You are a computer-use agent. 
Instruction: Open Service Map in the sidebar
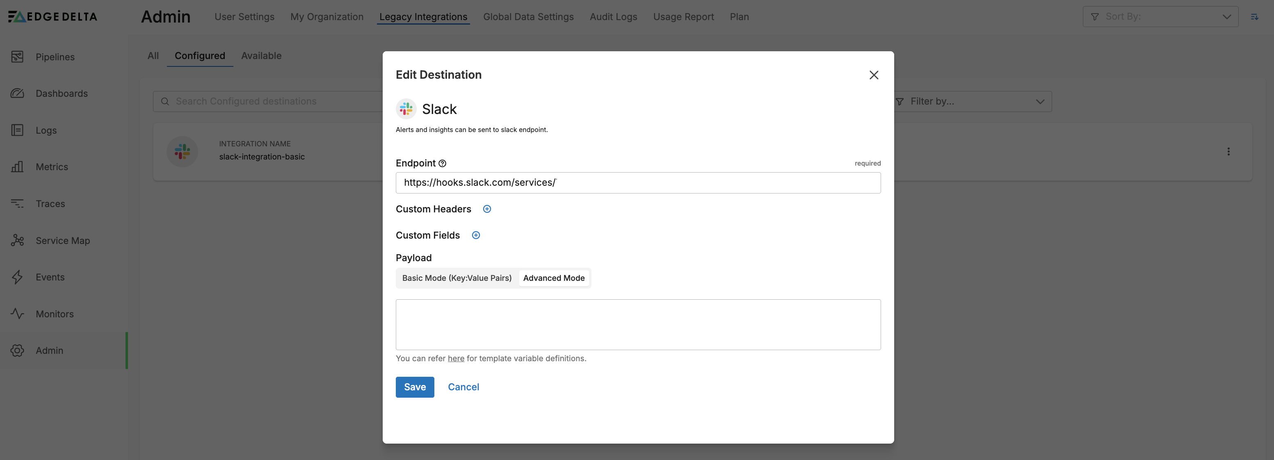(x=62, y=241)
